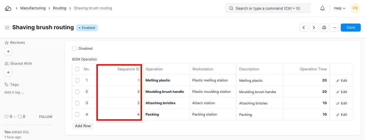
Task: Click in the search command bar
Action: [x=268, y=9]
